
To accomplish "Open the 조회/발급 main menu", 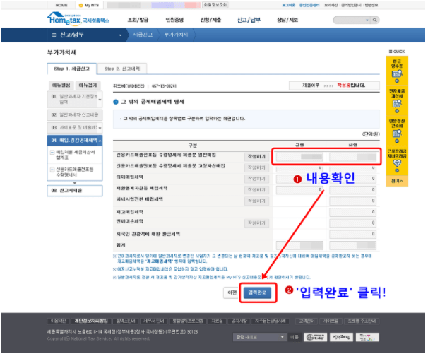I will [x=138, y=20].
